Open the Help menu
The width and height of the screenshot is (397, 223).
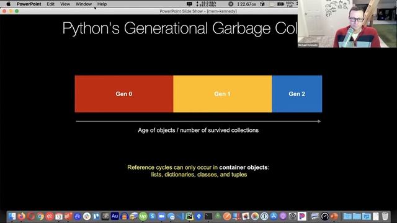(102, 4)
